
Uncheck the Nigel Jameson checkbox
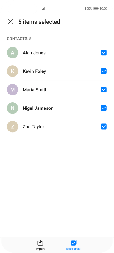104,108
